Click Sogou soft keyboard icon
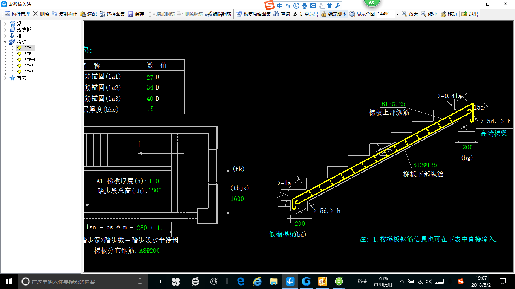The width and height of the screenshot is (515, 289). (313, 6)
